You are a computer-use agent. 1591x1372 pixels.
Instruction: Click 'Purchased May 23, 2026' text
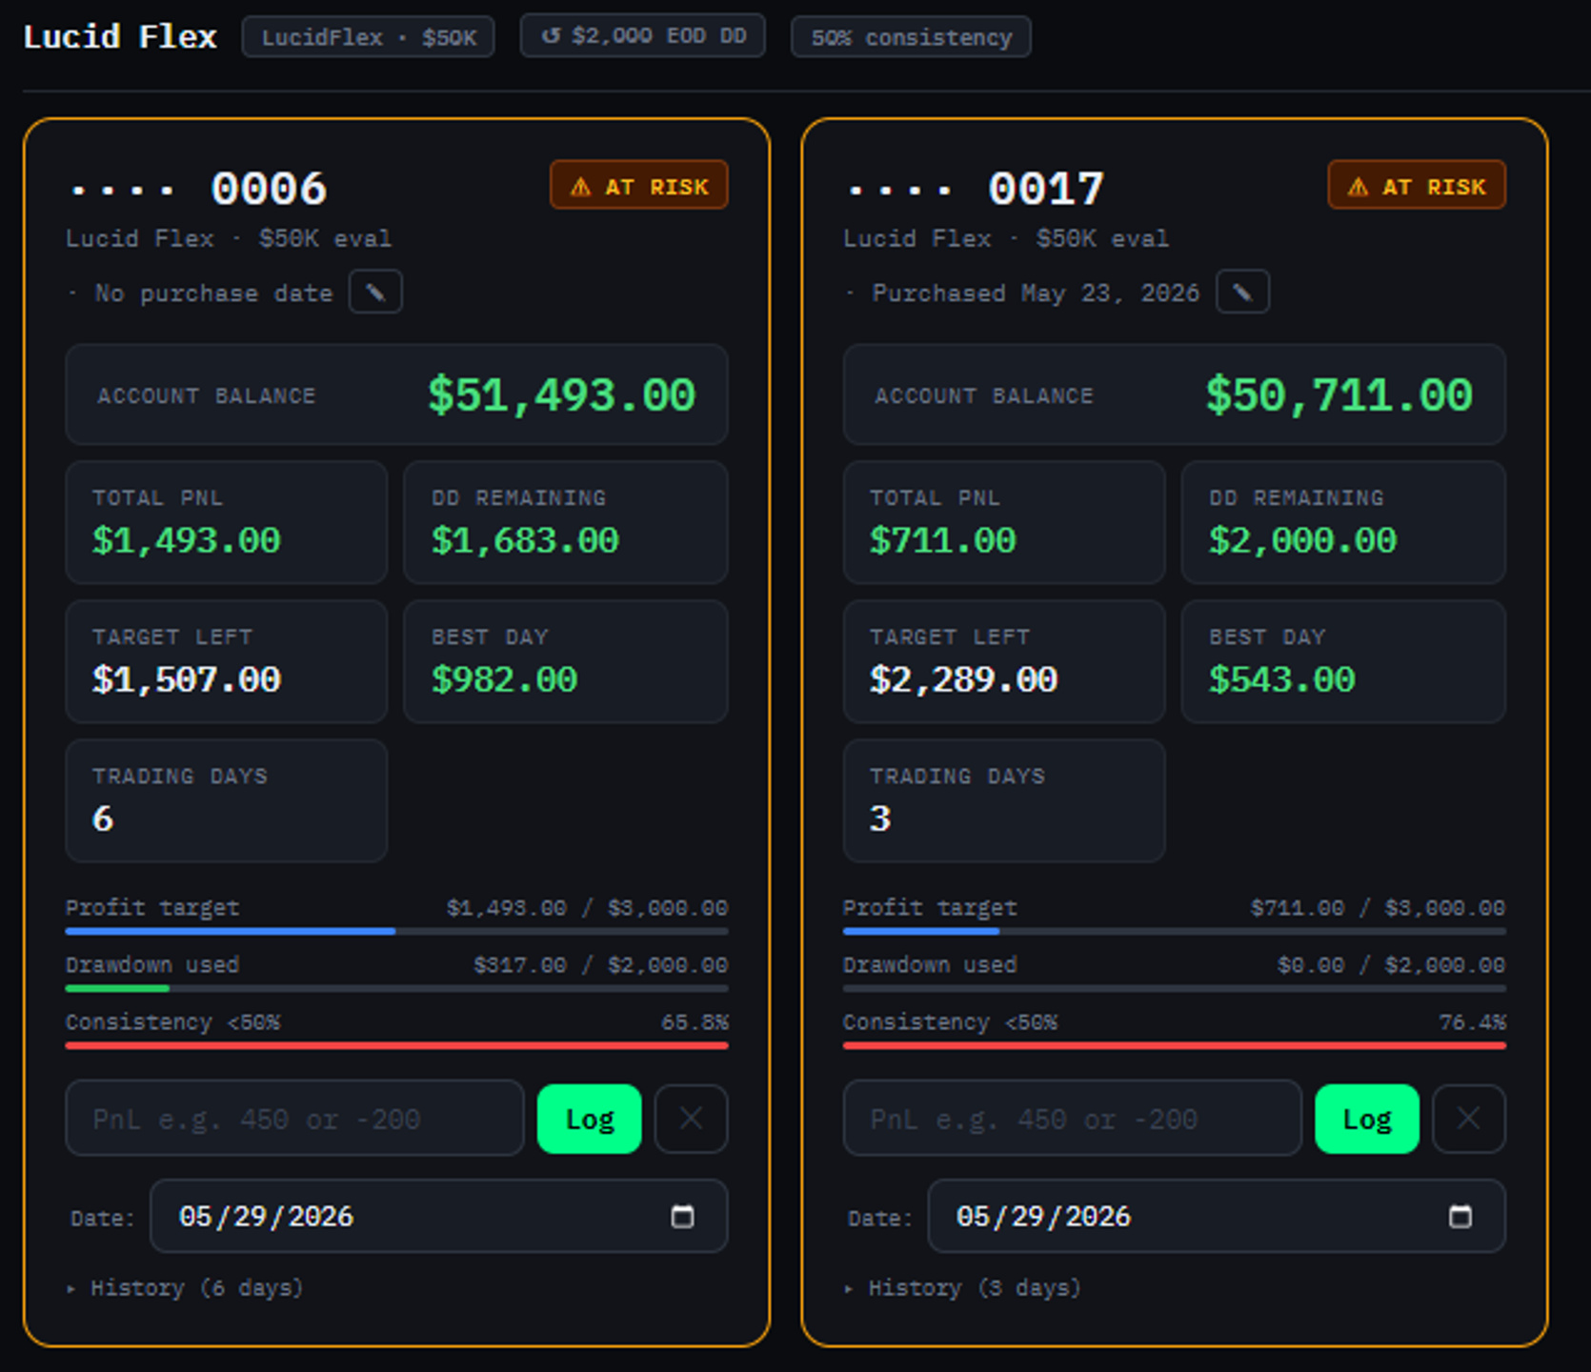click(1036, 293)
